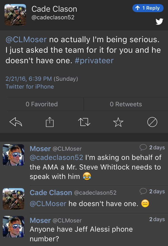
Task: Tap the block circle icon
Action: point(152,122)
